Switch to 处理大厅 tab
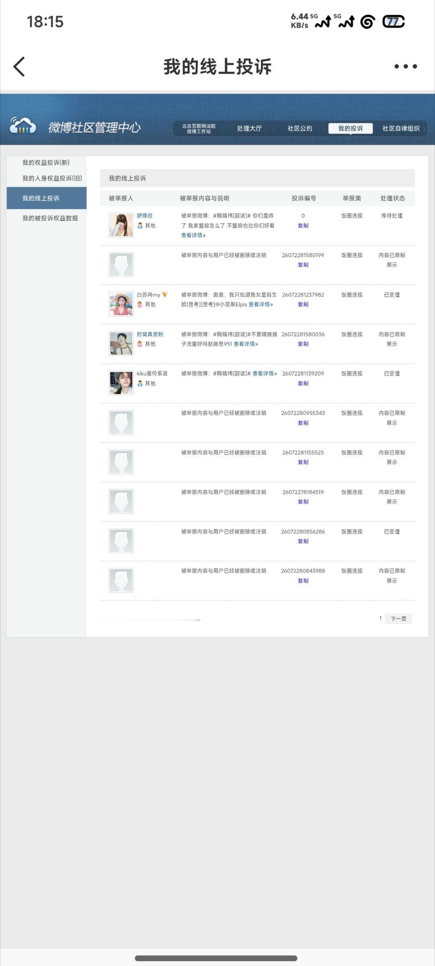The width and height of the screenshot is (435, 966). click(x=249, y=128)
